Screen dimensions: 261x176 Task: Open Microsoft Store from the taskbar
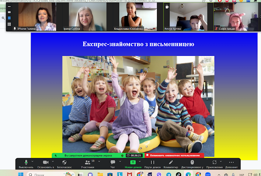coord(110,174)
